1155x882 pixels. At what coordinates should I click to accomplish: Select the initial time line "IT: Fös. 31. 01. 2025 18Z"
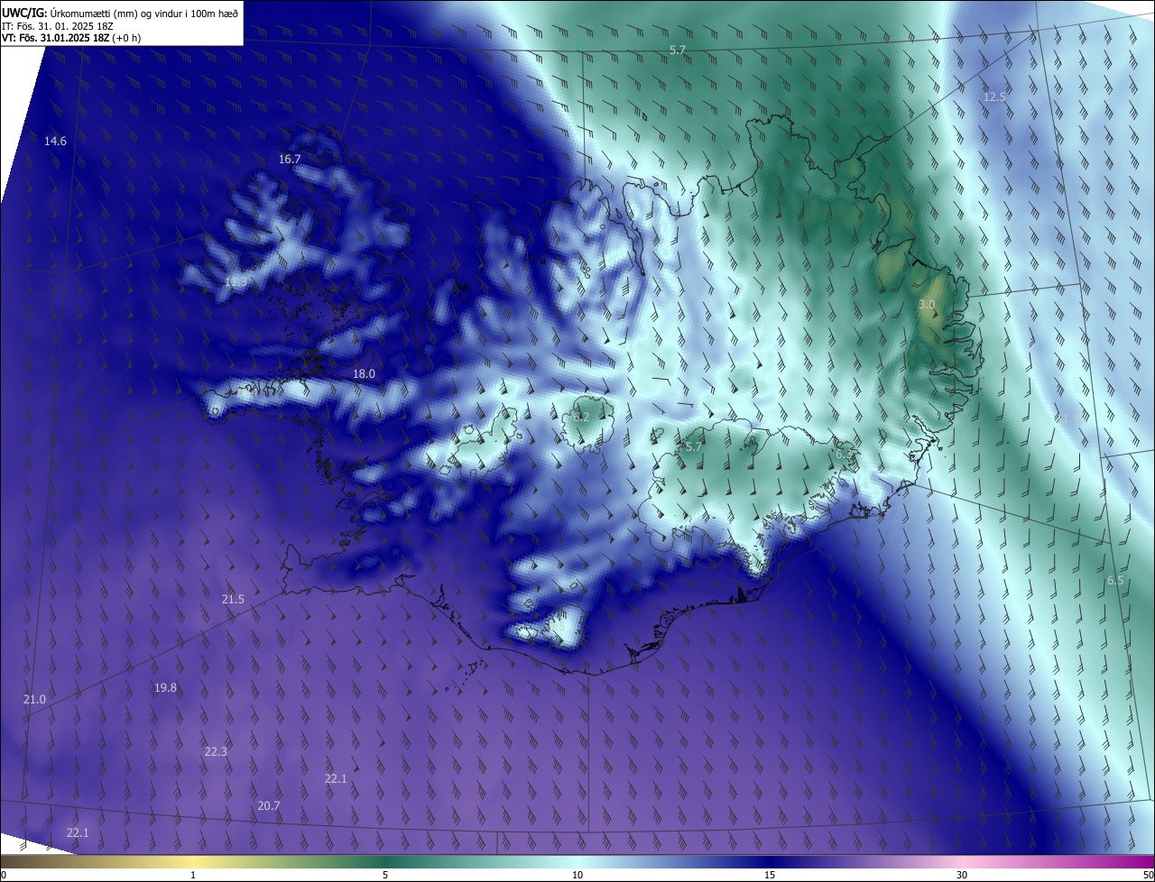click(x=60, y=25)
